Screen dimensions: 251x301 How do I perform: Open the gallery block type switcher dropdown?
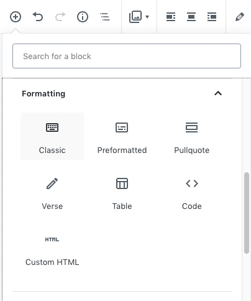pyautogui.click(x=139, y=17)
